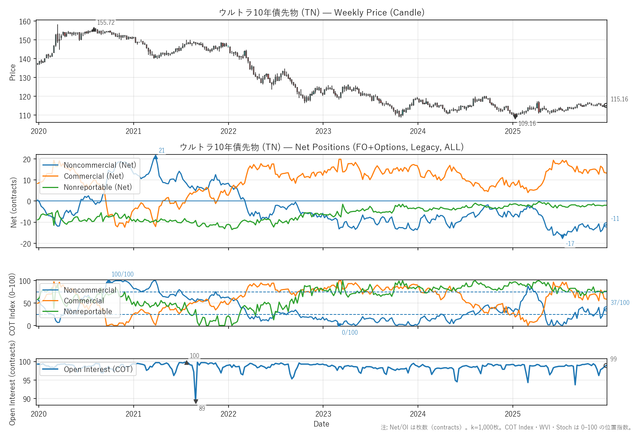Click the Date axis label at the bottom

321,424
